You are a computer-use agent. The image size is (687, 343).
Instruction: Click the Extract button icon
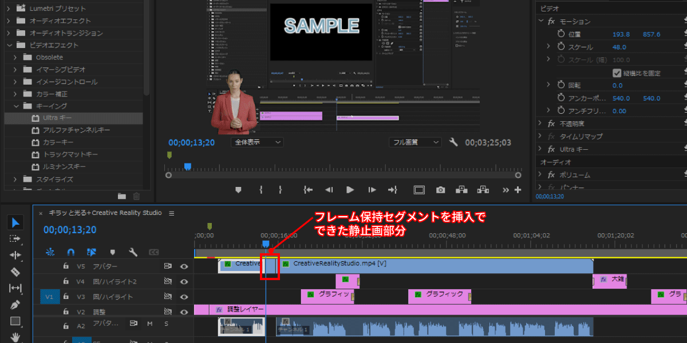[x=483, y=190]
